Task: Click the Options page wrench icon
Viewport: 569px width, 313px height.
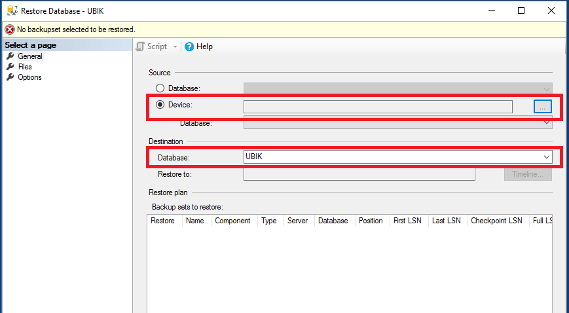Action: pos(10,77)
